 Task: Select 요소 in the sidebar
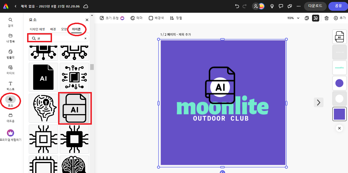point(11,101)
